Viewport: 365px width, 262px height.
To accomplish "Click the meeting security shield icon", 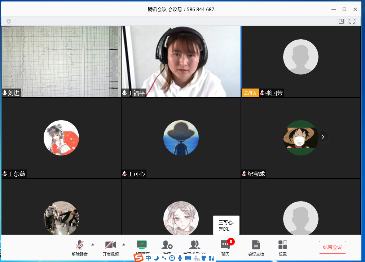I will tap(9, 21).
